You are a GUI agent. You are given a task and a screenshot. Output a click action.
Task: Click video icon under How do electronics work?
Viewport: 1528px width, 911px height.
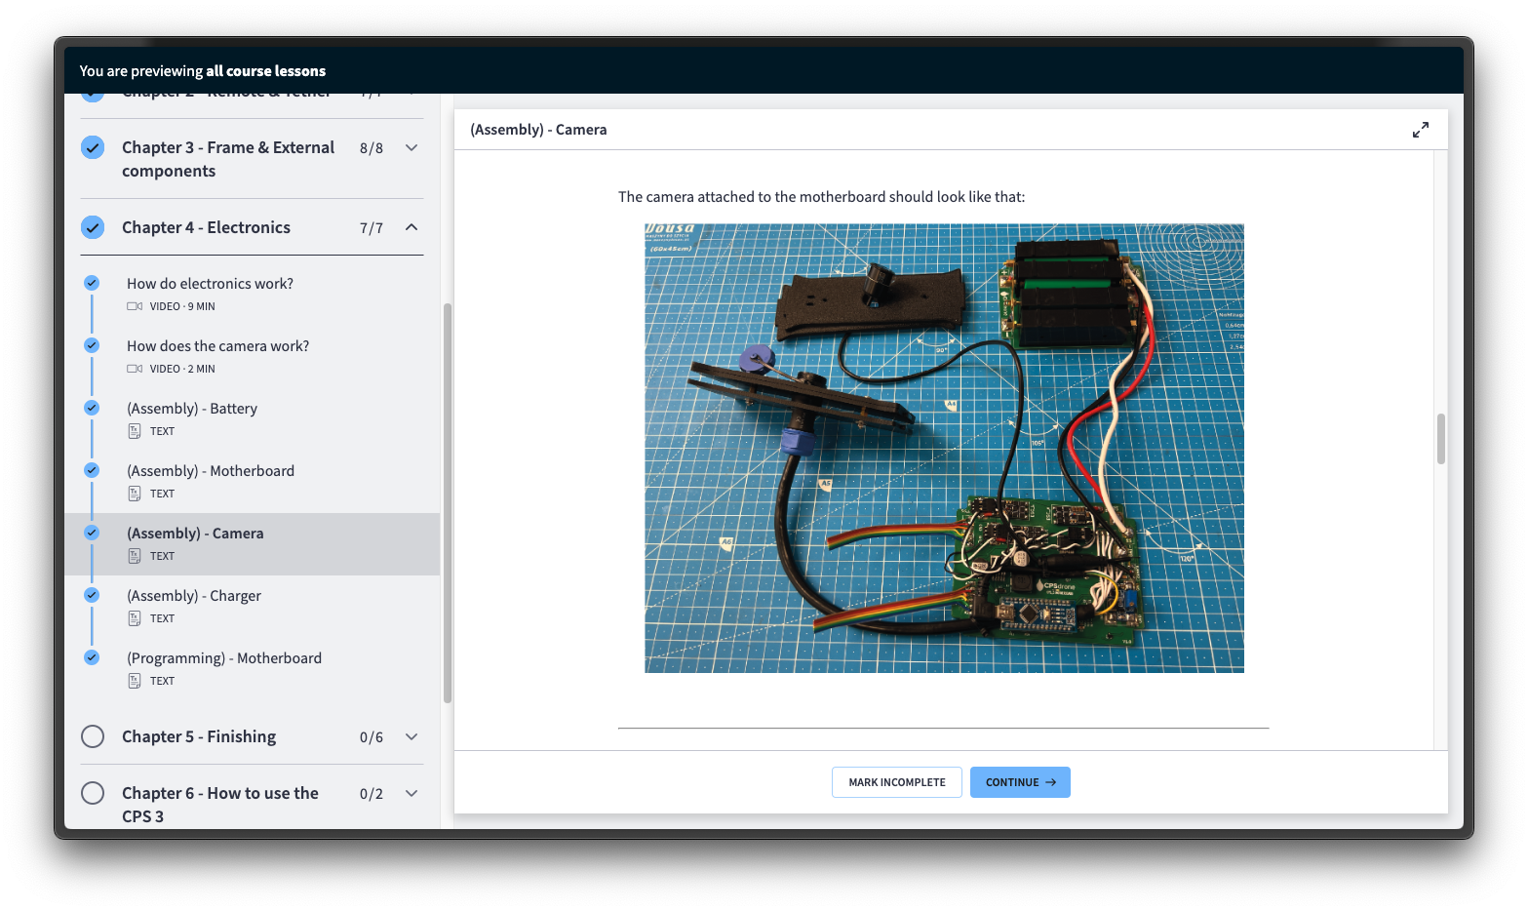click(135, 306)
